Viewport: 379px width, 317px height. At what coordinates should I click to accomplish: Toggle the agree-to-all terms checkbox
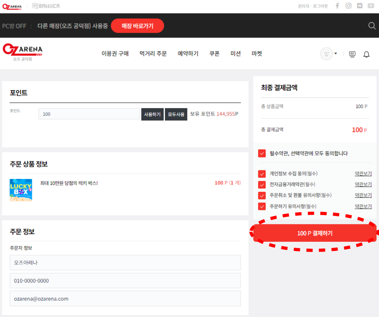click(262, 154)
